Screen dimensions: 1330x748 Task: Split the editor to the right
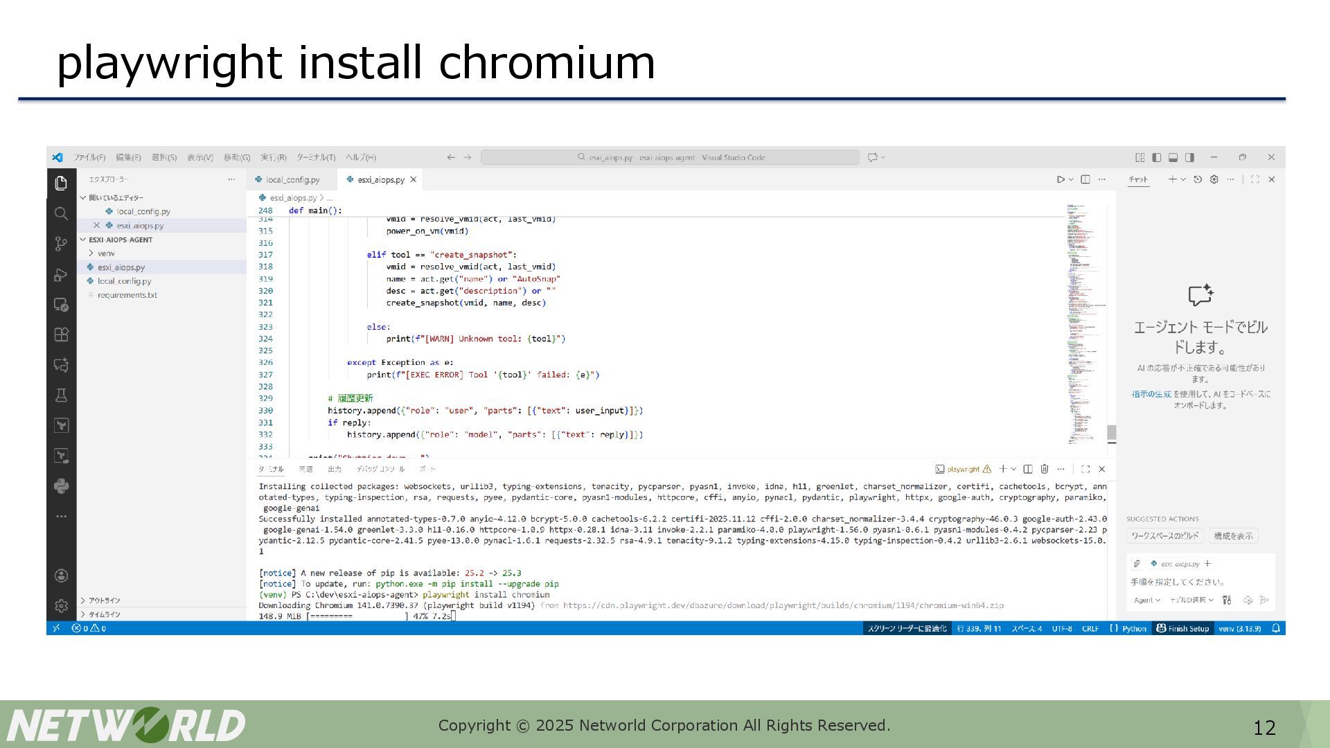1085,179
